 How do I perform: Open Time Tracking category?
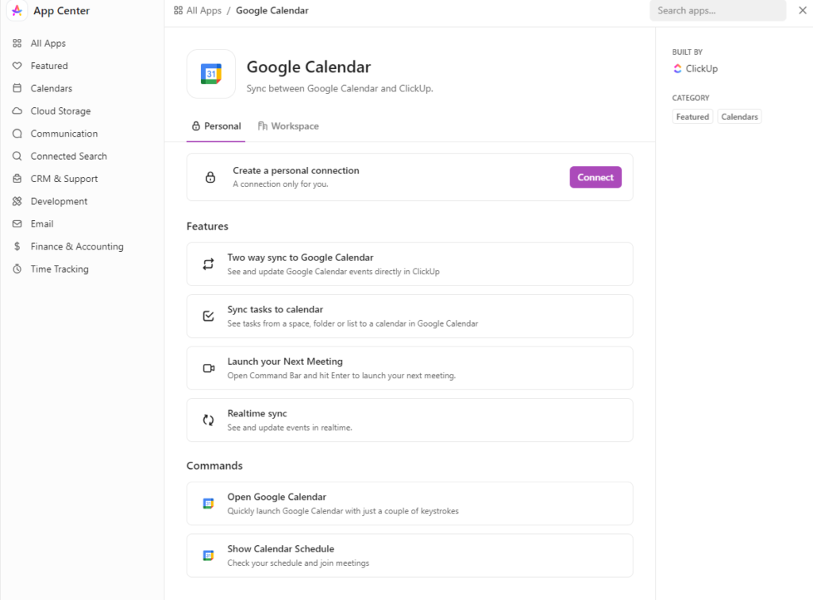[x=60, y=269]
